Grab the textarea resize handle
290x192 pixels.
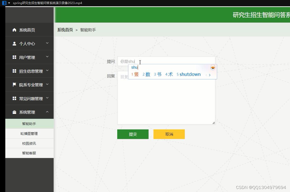coord(214,123)
